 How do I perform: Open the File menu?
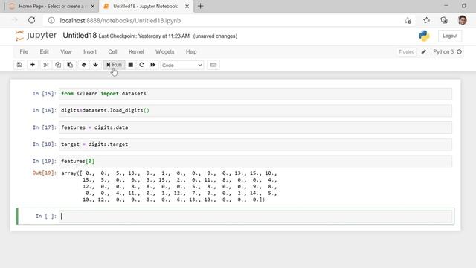point(24,51)
